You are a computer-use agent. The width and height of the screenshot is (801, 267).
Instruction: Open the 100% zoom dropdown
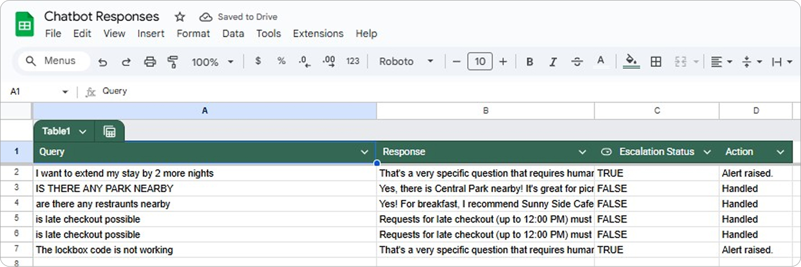[x=212, y=62]
